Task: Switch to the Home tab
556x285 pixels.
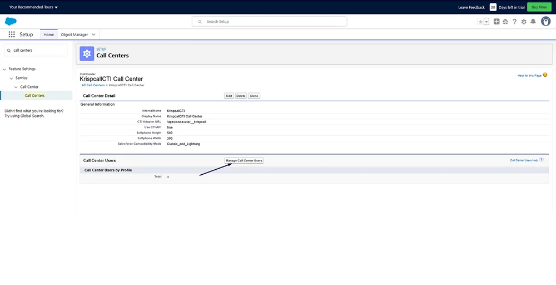Action: pos(48,35)
